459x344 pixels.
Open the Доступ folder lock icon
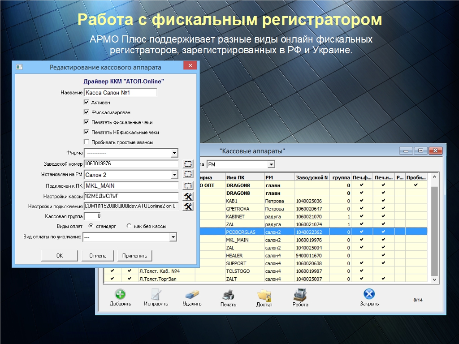pos(264,295)
